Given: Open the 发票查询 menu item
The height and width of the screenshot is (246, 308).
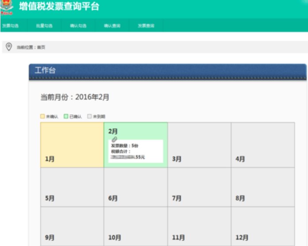Looking at the screenshot, I should (146, 26).
